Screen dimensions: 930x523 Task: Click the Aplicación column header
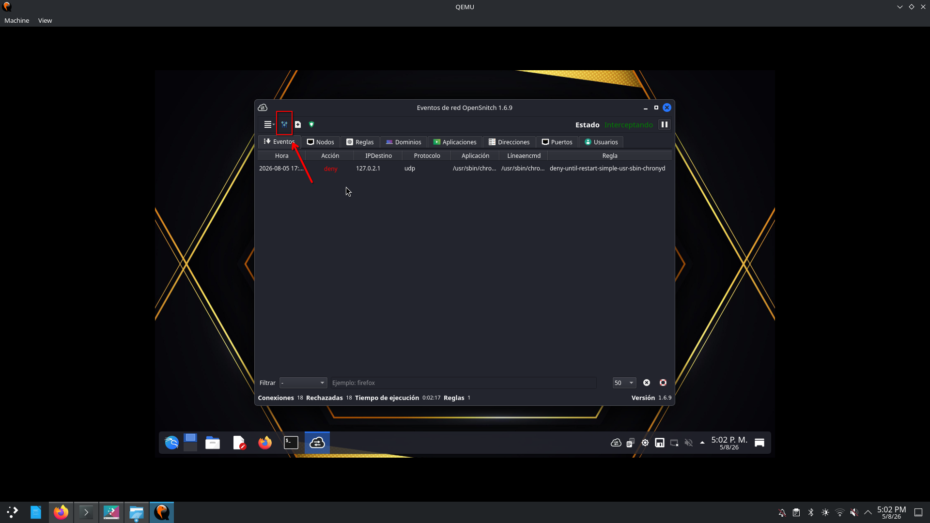pos(475,155)
